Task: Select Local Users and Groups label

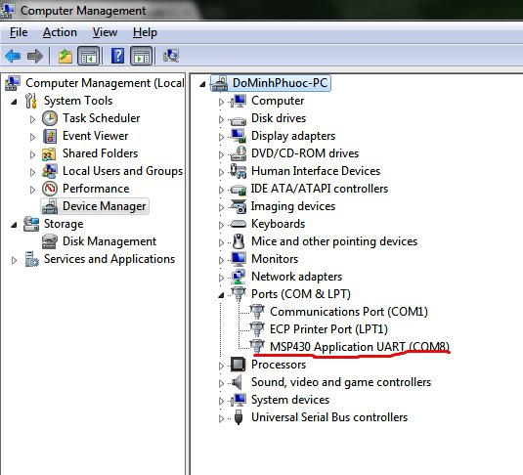Action: click(123, 171)
